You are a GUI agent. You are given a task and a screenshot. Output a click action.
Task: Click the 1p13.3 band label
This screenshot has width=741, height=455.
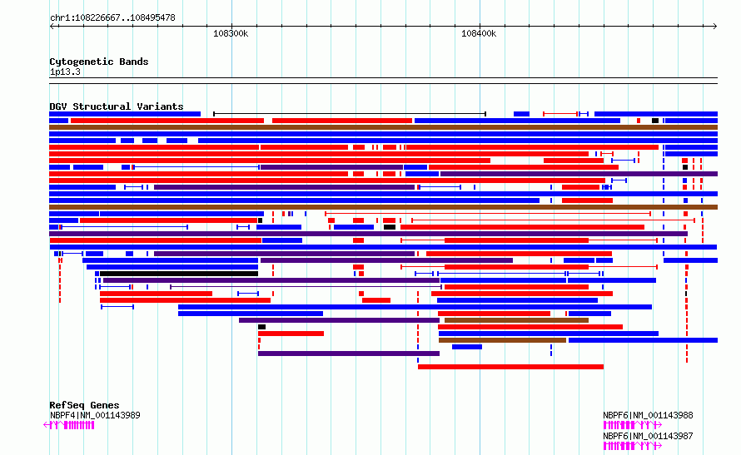(65, 72)
